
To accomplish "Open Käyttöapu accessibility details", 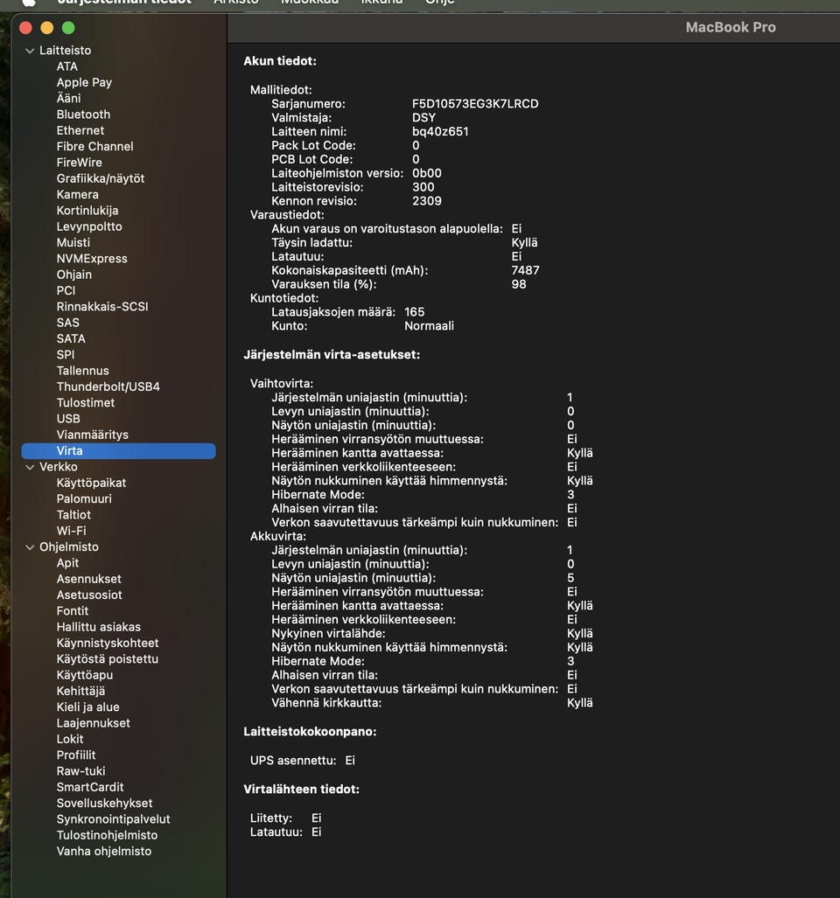I will [x=84, y=676].
